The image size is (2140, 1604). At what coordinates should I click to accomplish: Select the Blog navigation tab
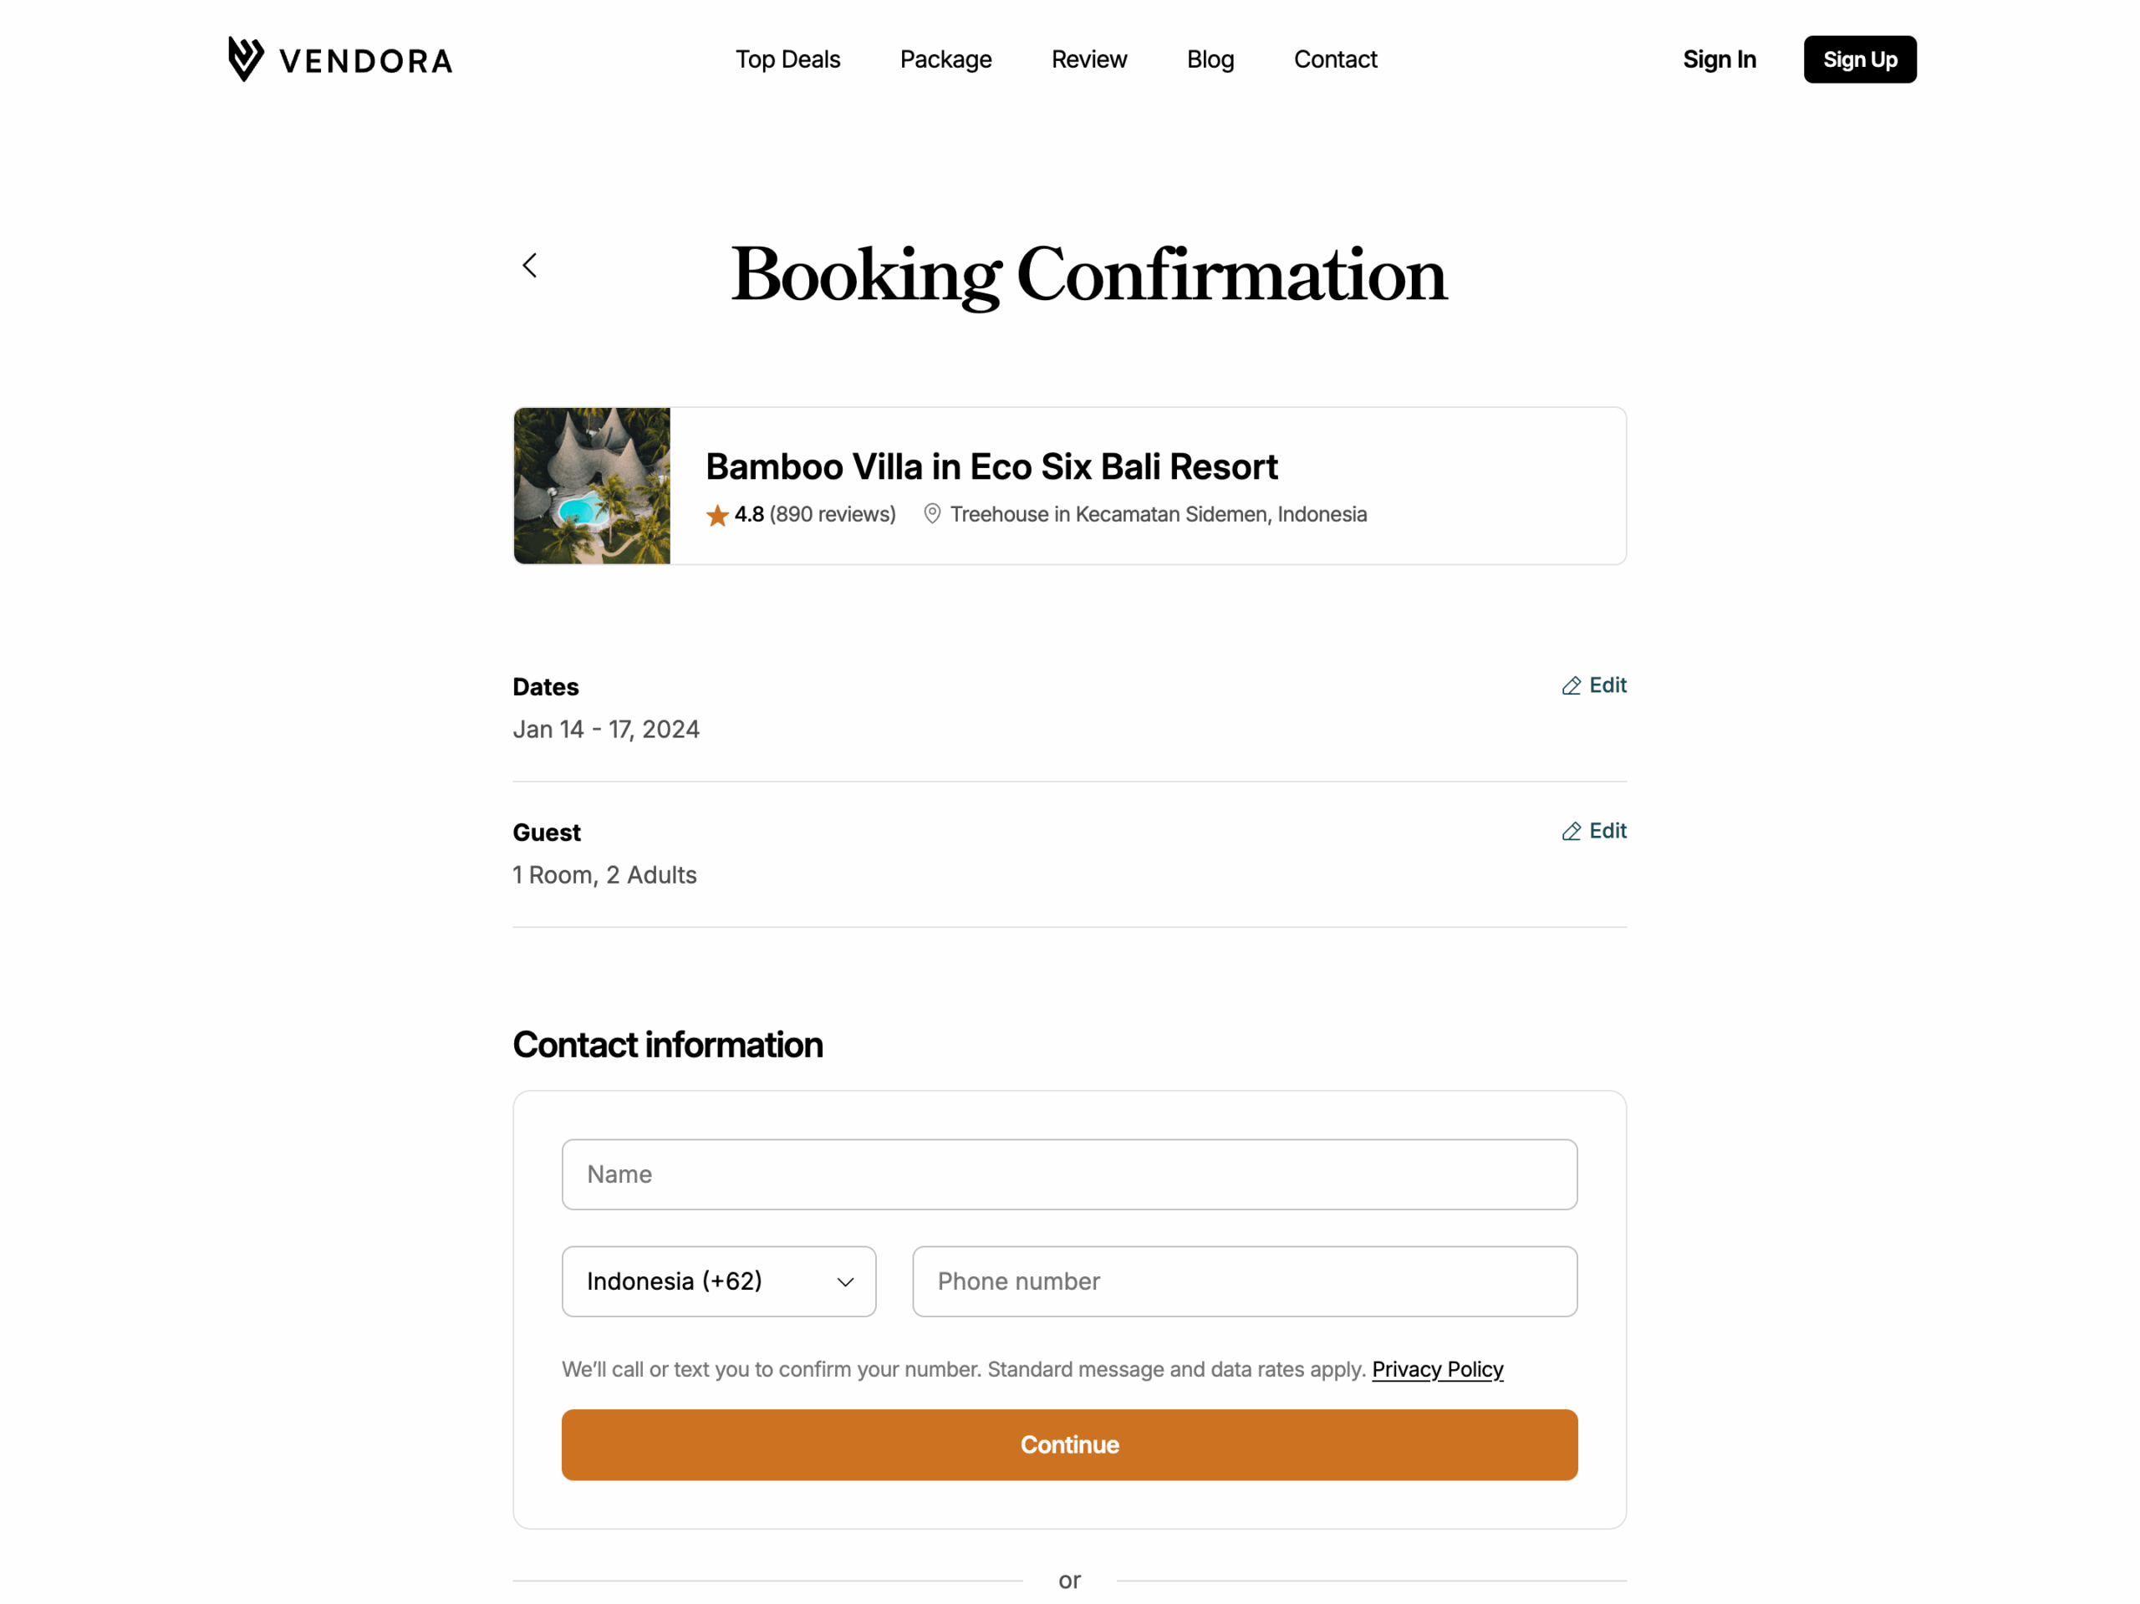click(x=1210, y=59)
